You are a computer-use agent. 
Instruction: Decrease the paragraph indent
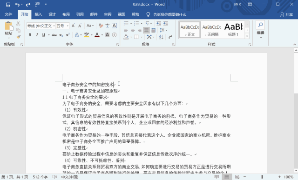click(x=159, y=23)
